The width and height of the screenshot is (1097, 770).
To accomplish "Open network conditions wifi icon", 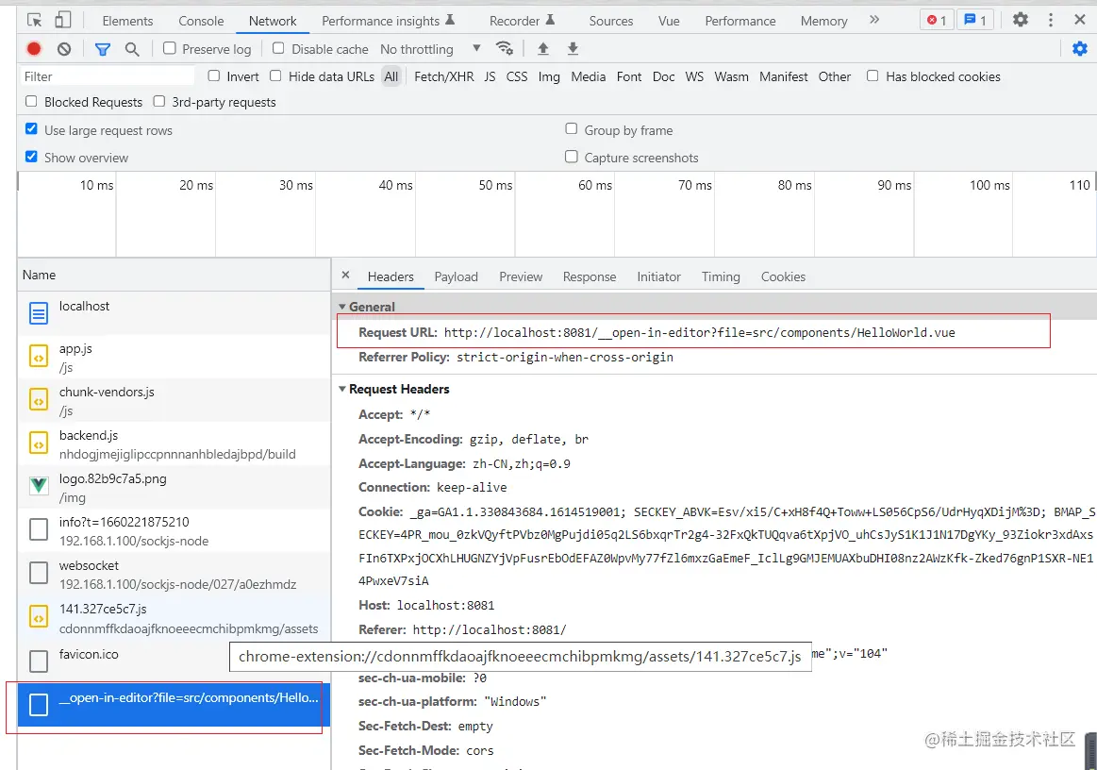I will click(x=505, y=48).
